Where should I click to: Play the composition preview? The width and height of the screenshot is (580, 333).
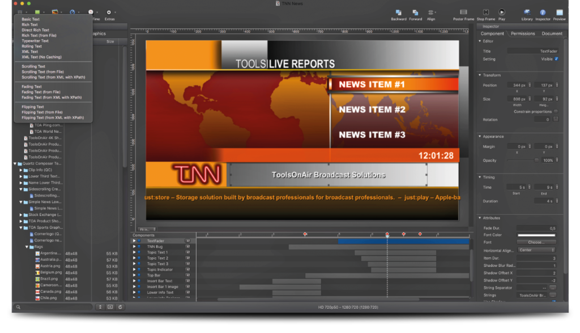502,12
